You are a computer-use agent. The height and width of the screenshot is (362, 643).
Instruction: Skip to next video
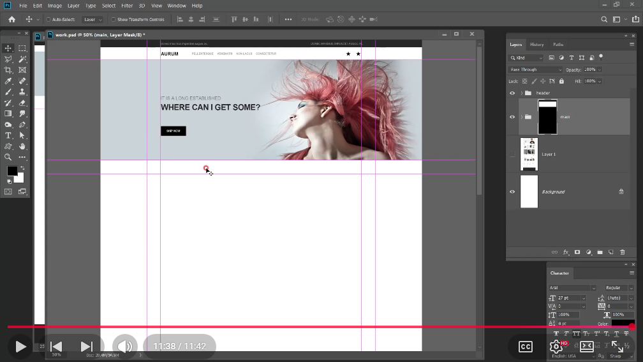(x=86, y=347)
